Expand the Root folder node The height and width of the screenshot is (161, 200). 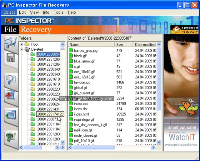[22, 44]
